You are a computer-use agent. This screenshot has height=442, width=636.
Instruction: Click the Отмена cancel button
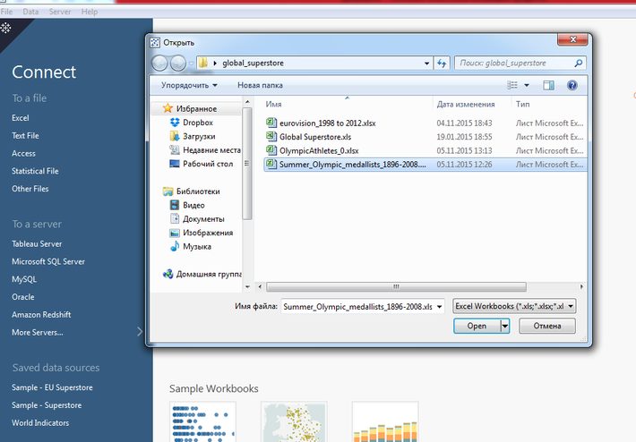coord(547,326)
